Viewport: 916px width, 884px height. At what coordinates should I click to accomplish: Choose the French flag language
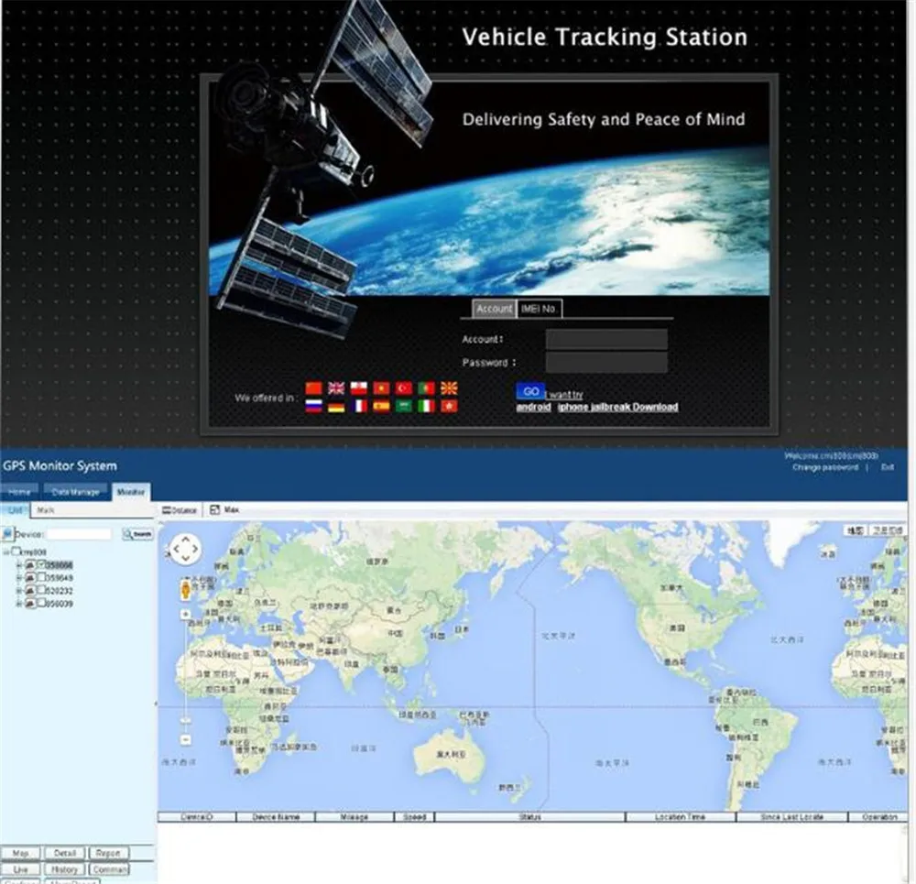(x=359, y=406)
